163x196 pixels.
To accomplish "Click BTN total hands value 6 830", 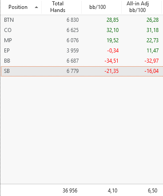I will point(72,20).
